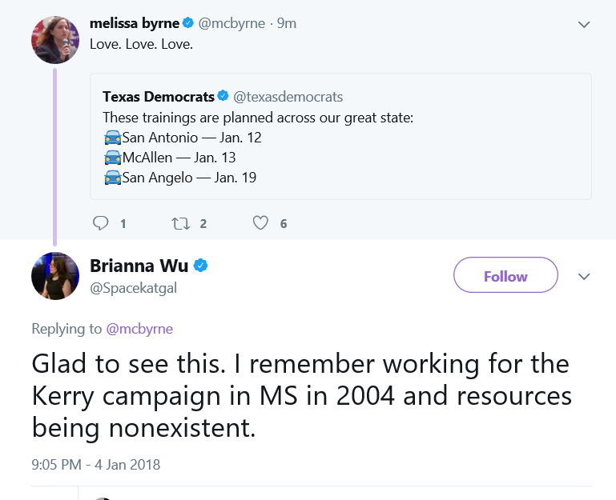Click the @Spacekatgal handle

(x=133, y=288)
